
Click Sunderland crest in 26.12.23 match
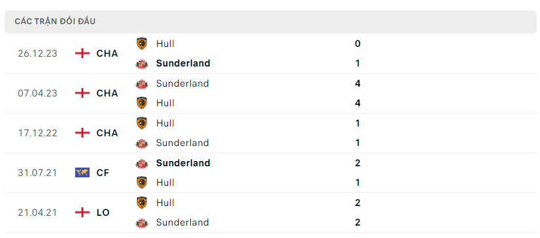pyautogui.click(x=142, y=63)
